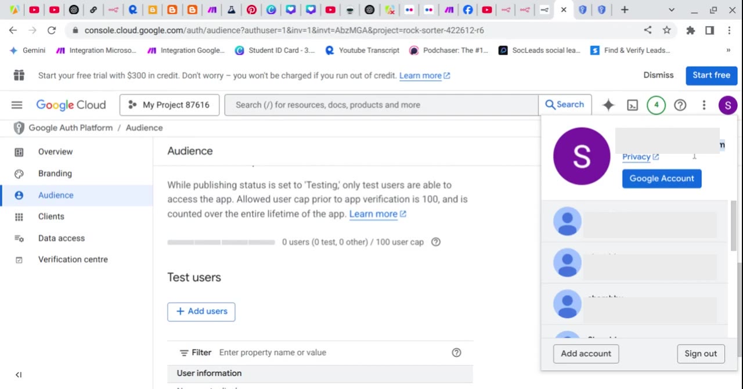Click the Search button
743x389 pixels.
pyautogui.click(x=565, y=105)
